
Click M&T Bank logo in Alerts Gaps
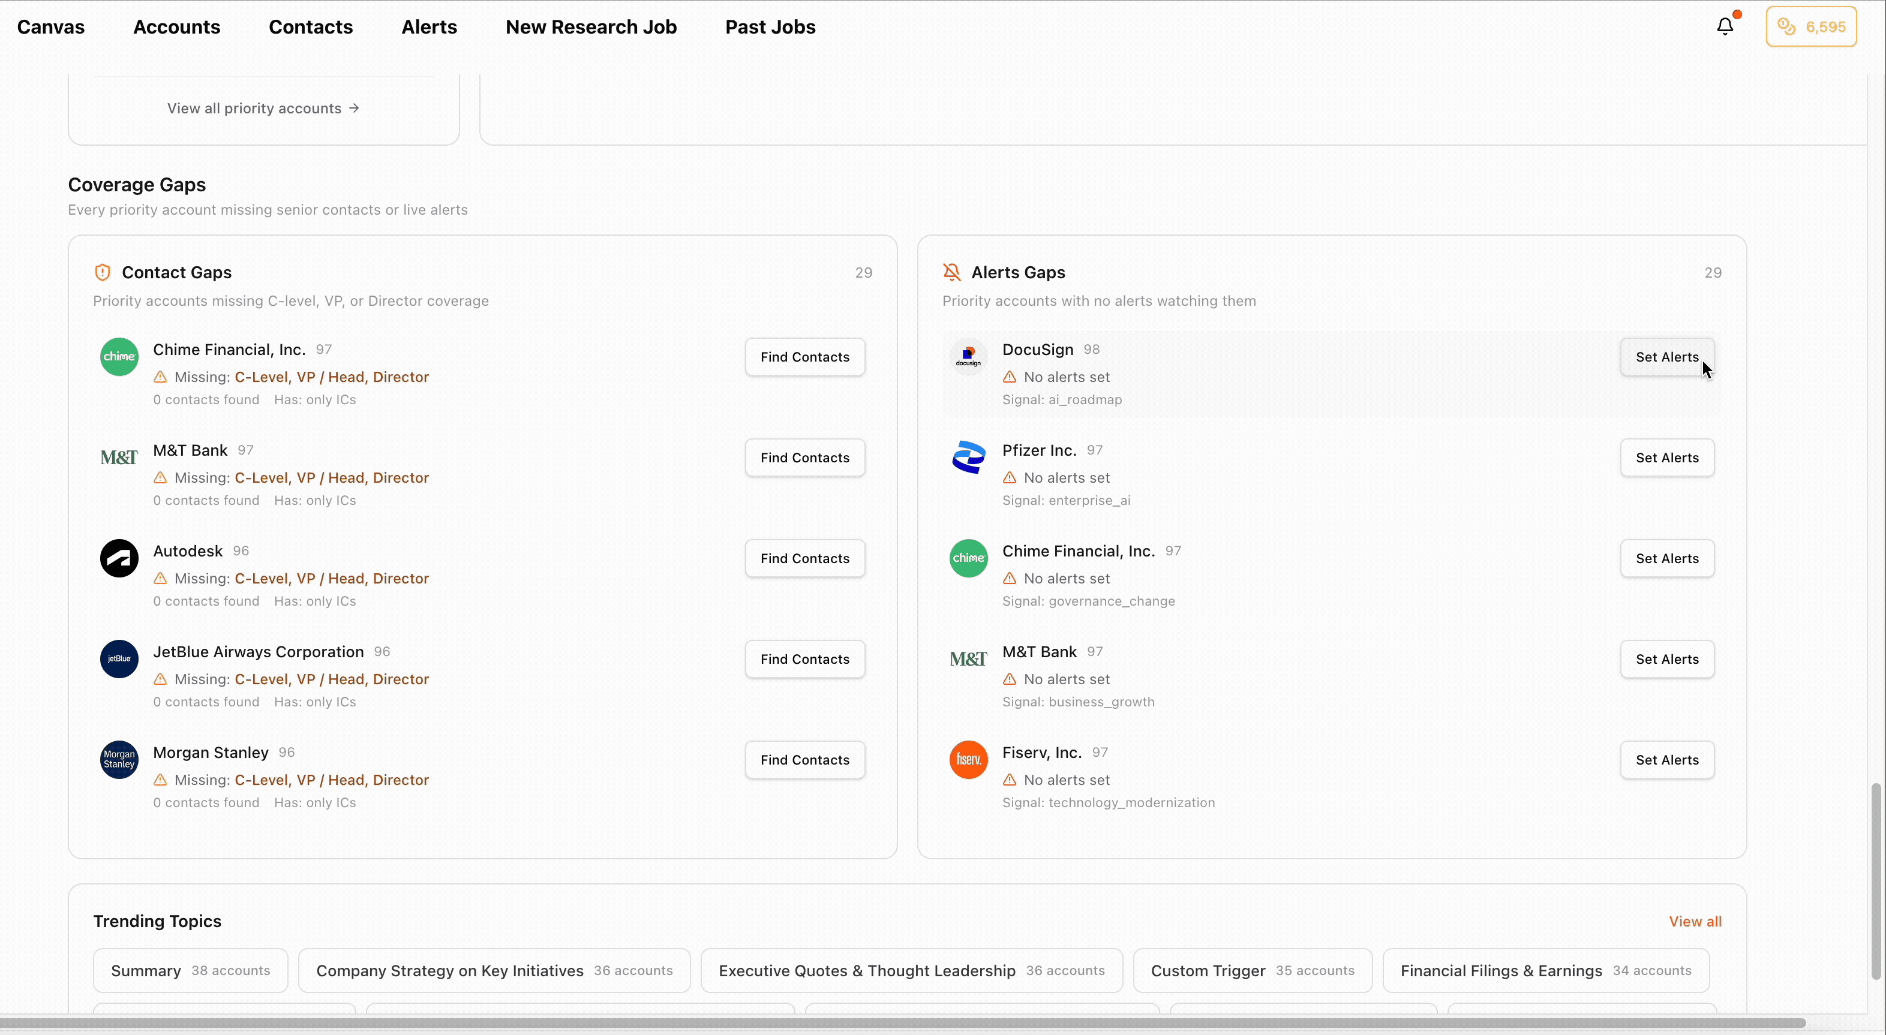tap(969, 659)
